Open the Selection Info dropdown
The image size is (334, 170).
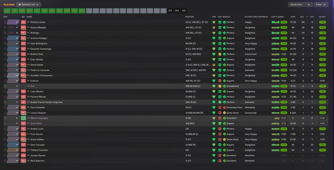[28, 4]
